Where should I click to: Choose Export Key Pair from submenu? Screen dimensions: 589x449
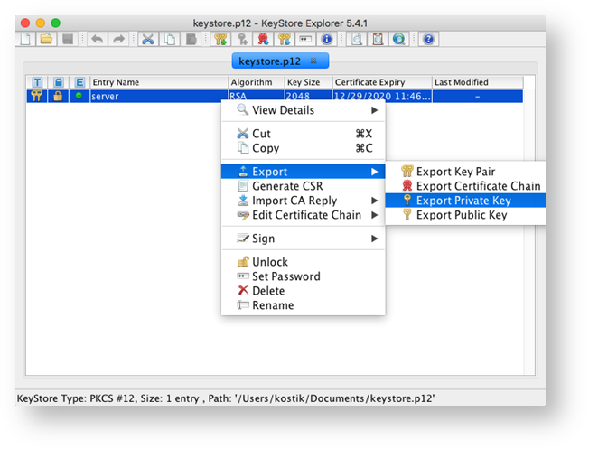tap(454, 172)
